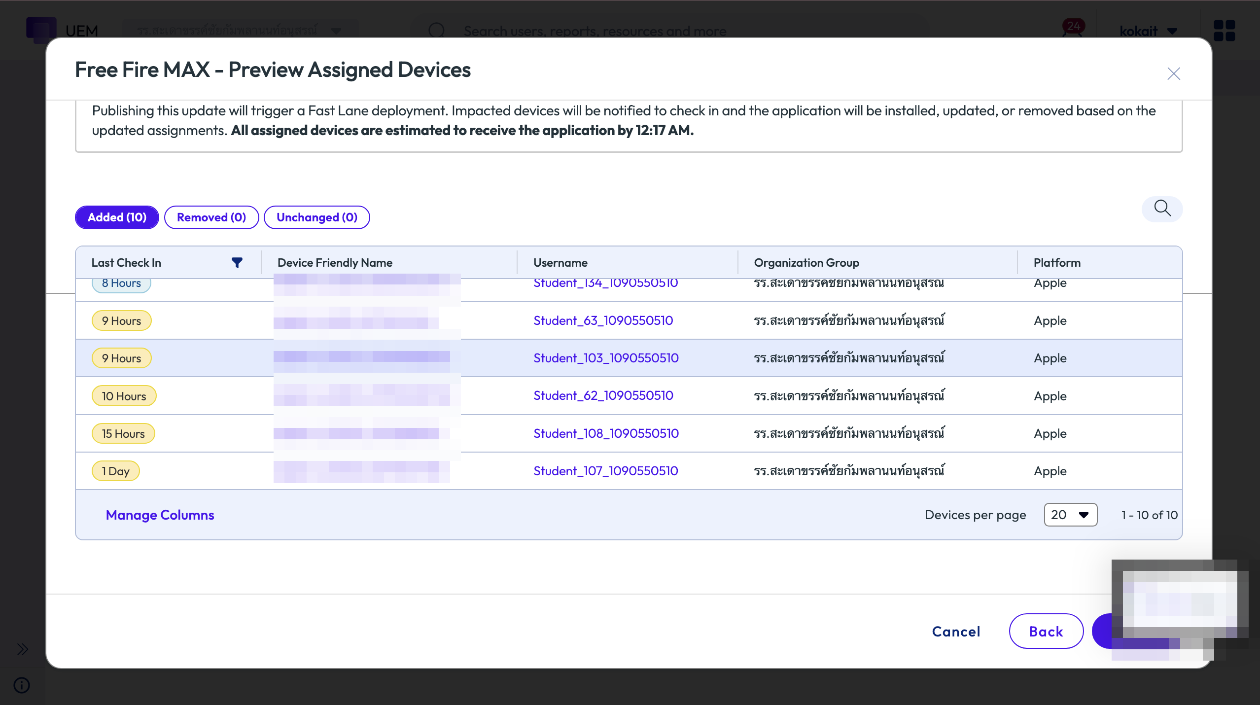Screen dimensions: 1260x705
Task: Switch to the Unchanged (0) tab
Action: pyautogui.click(x=317, y=217)
